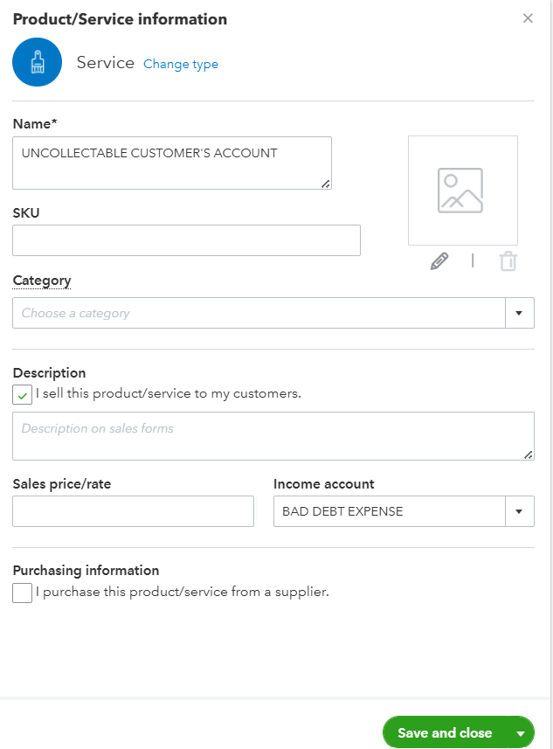Image resolution: width=553 pixels, height=749 pixels.
Task: Click the trash delete image icon
Action: 508,260
